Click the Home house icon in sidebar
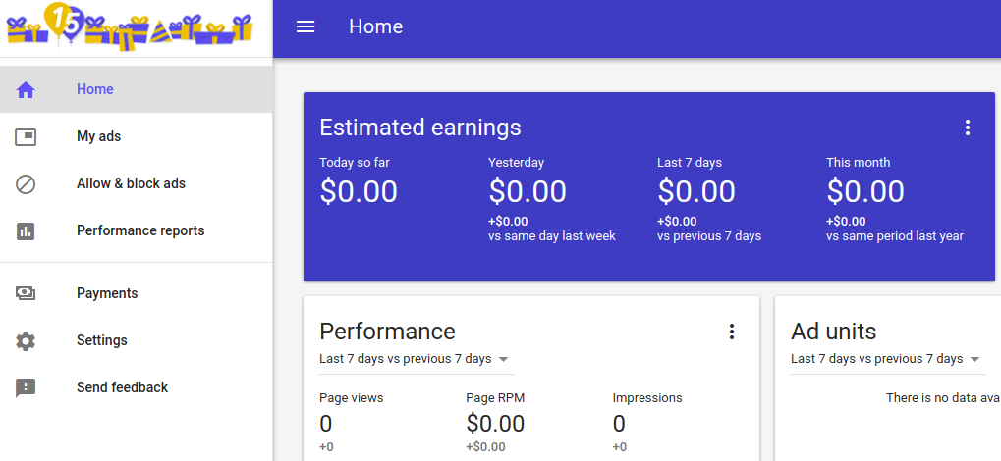The width and height of the screenshot is (1001, 461). click(26, 90)
